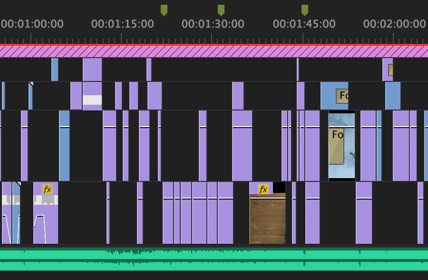The height and width of the screenshot is (280, 428).
Task: Select the first green timeline marker
Action: [x=164, y=10]
